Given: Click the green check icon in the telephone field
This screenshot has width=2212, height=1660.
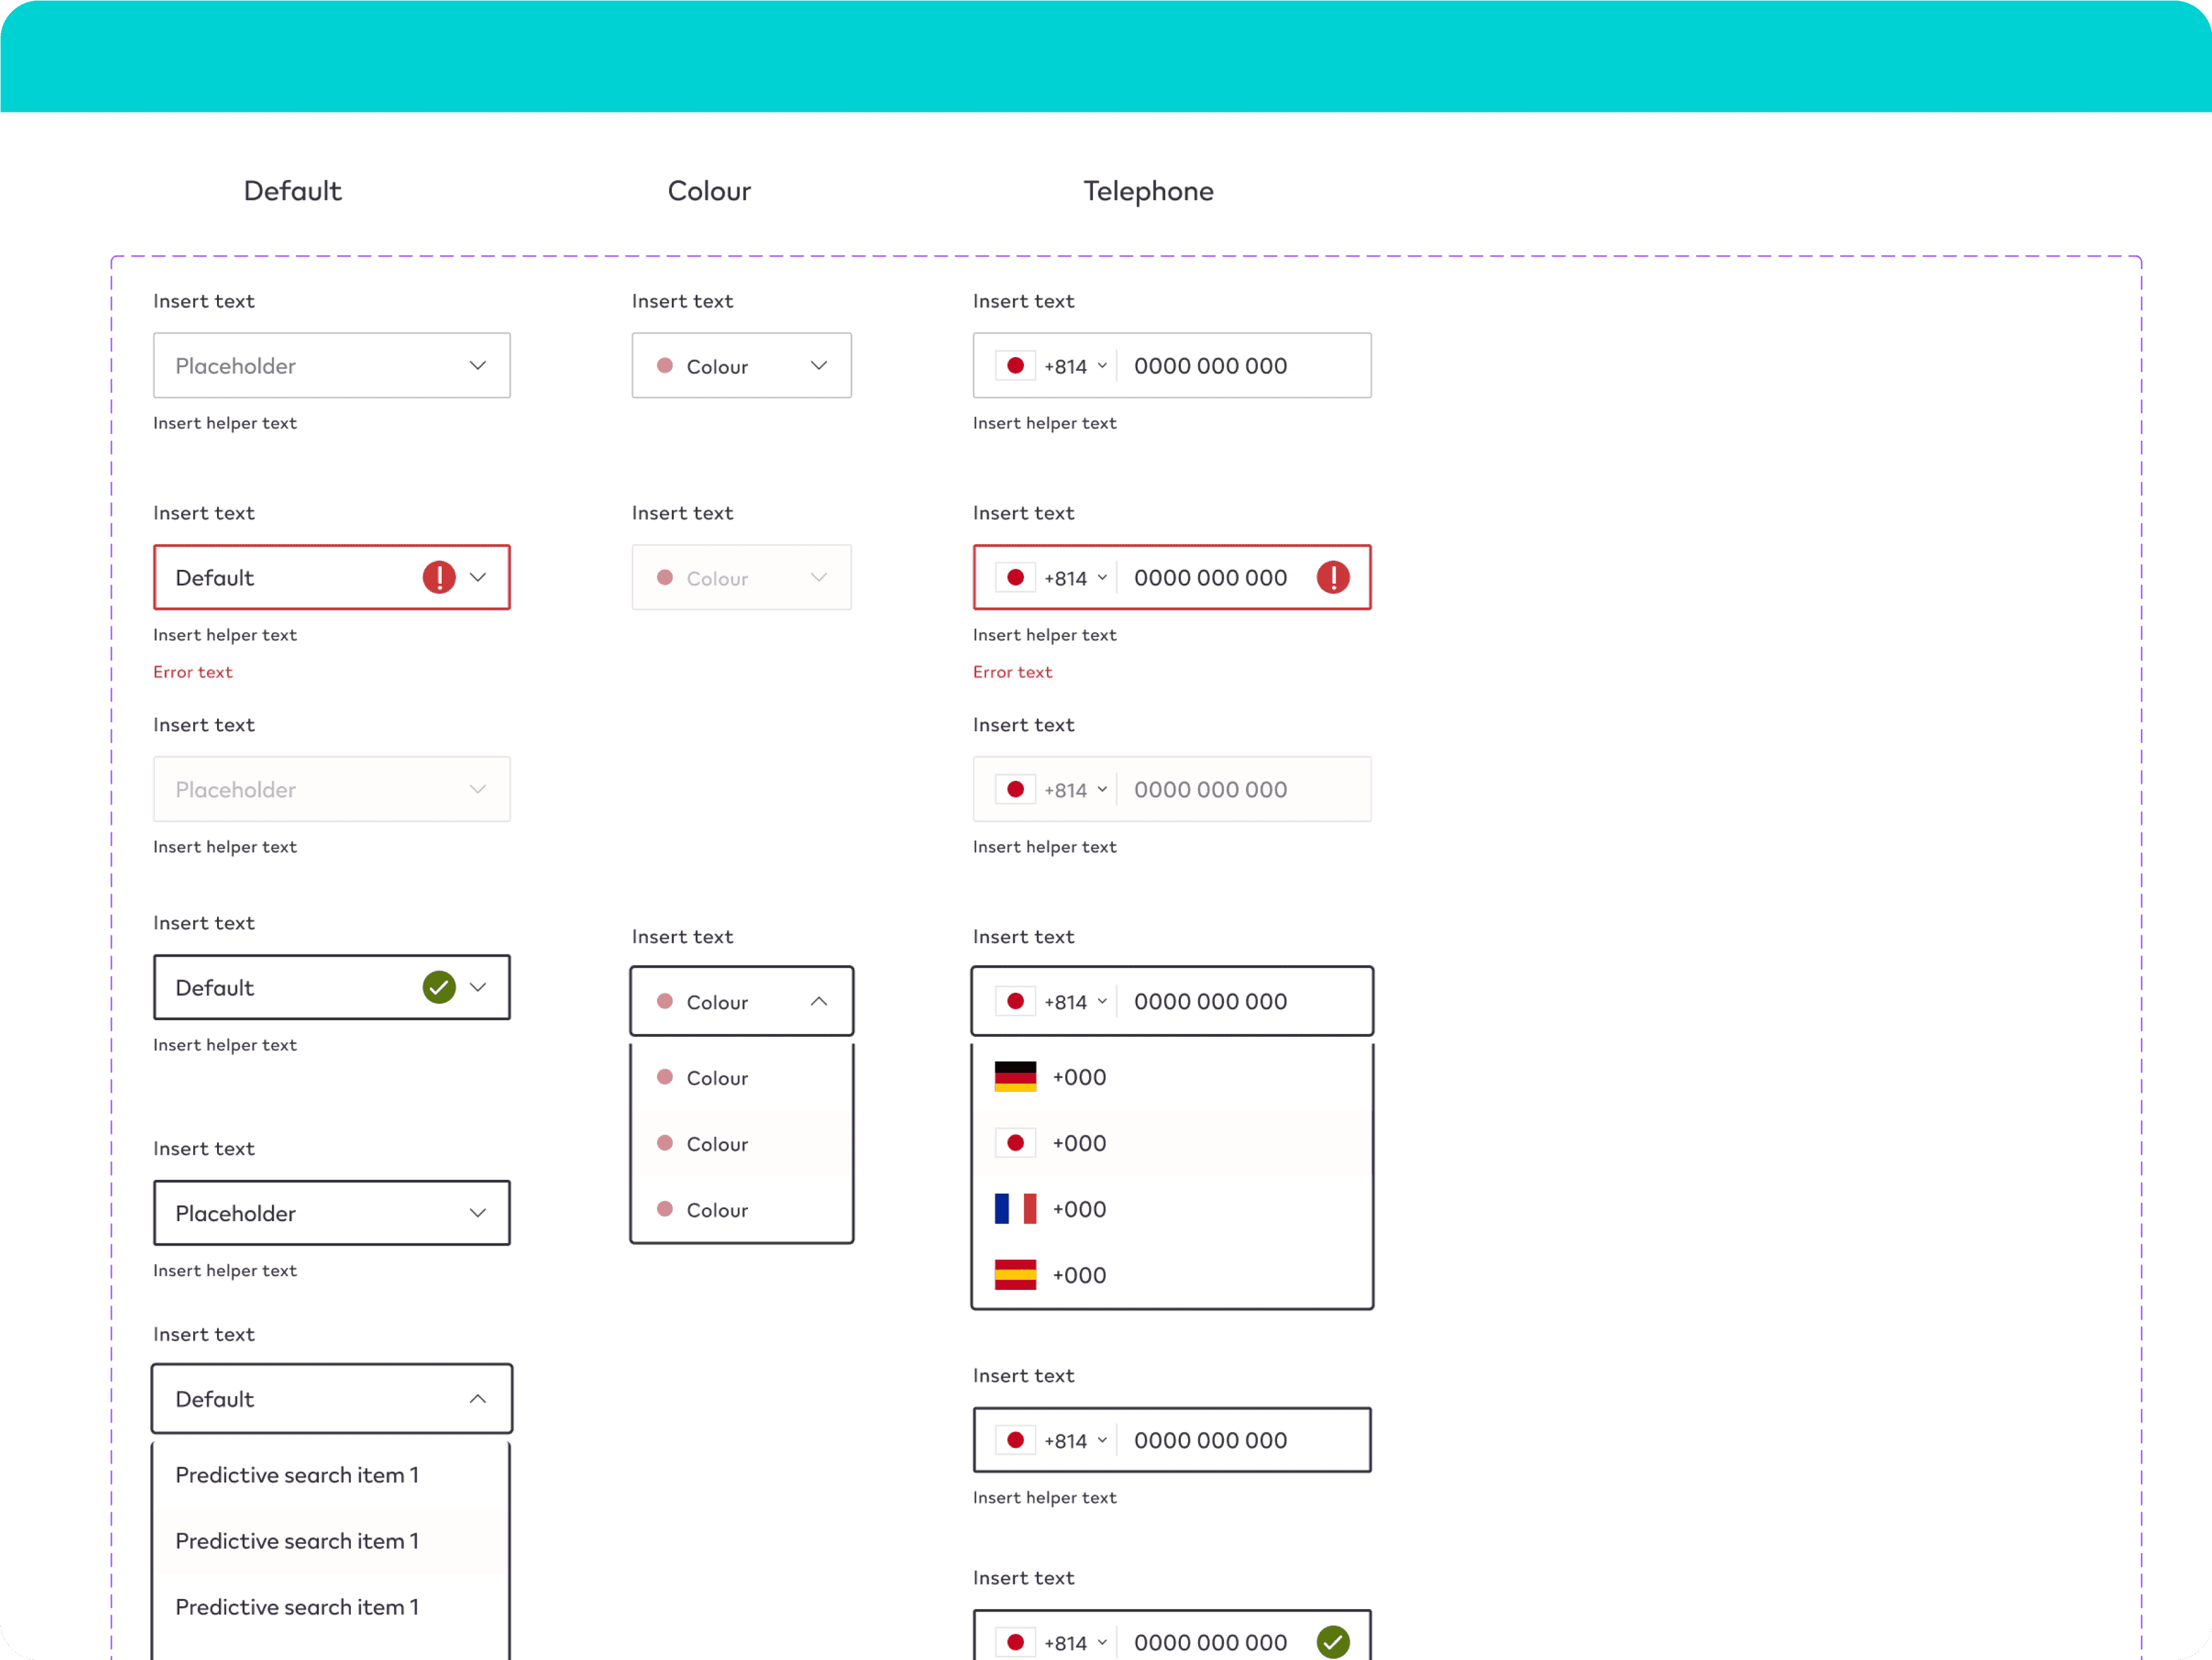Looking at the screenshot, I should [x=1333, y=1642].
